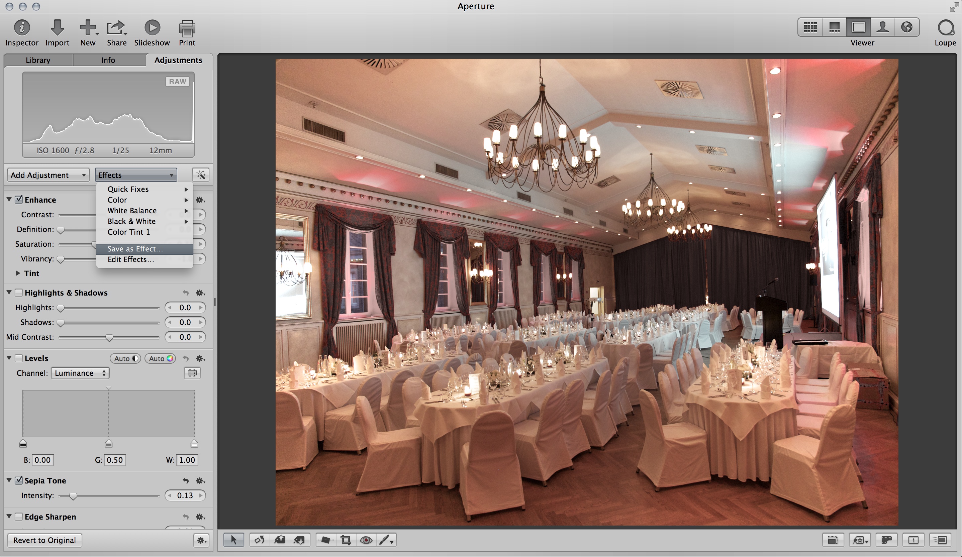The height and width of the screenshot is (557, 962).
Task: Open the Print toolbar icon
Action: pos(187,28)
